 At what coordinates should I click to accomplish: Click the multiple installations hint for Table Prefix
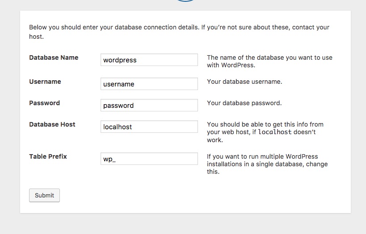click(x=267, y=164)
